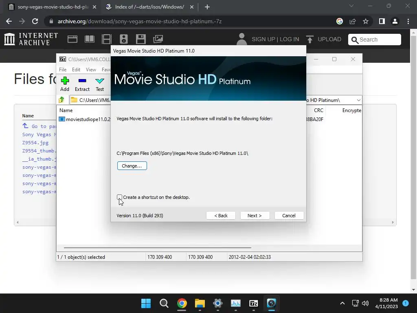Click Go to parent directory link

pyautogui.click(x=39, y=126)
